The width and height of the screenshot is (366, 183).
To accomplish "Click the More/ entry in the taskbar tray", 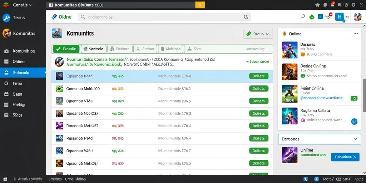I will (x=328, y=179).
